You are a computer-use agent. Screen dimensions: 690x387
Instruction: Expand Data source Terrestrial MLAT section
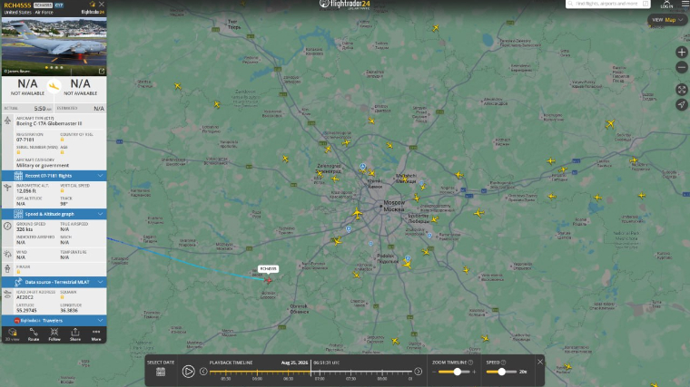(54, 282)
